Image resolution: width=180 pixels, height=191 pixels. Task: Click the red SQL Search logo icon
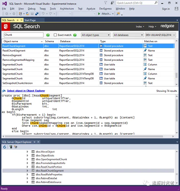pos(6,26)
